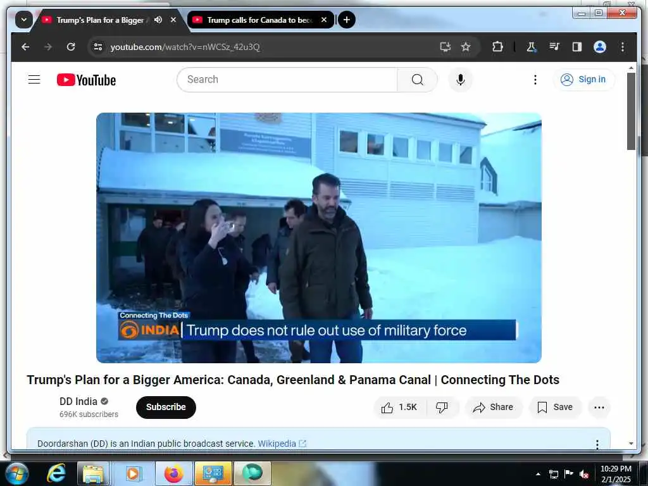Open the tab search dropdown arrow
The width and height of the screenshot is (648, 486).
coord(23,20)
